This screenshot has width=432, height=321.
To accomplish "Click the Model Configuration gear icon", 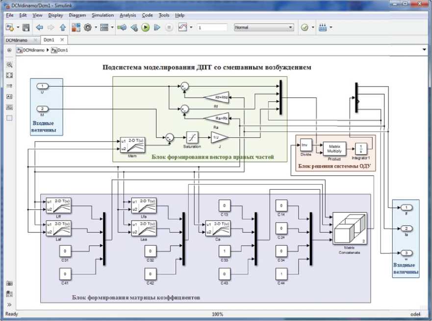I will [x=88, y=27].
